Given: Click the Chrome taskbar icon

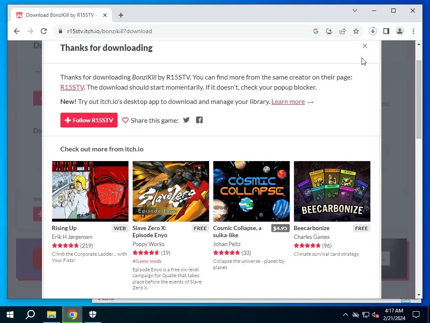Looking at the screenshot, I should pyautogui.click(x=72, y=315).
